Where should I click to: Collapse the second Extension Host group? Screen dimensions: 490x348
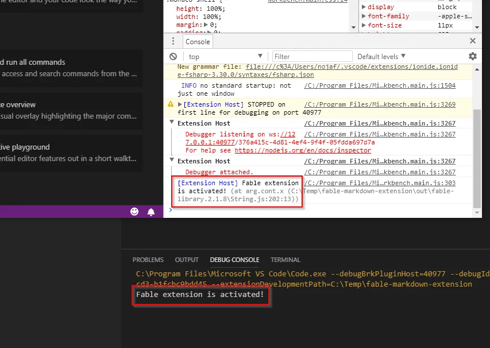(171, 161)
